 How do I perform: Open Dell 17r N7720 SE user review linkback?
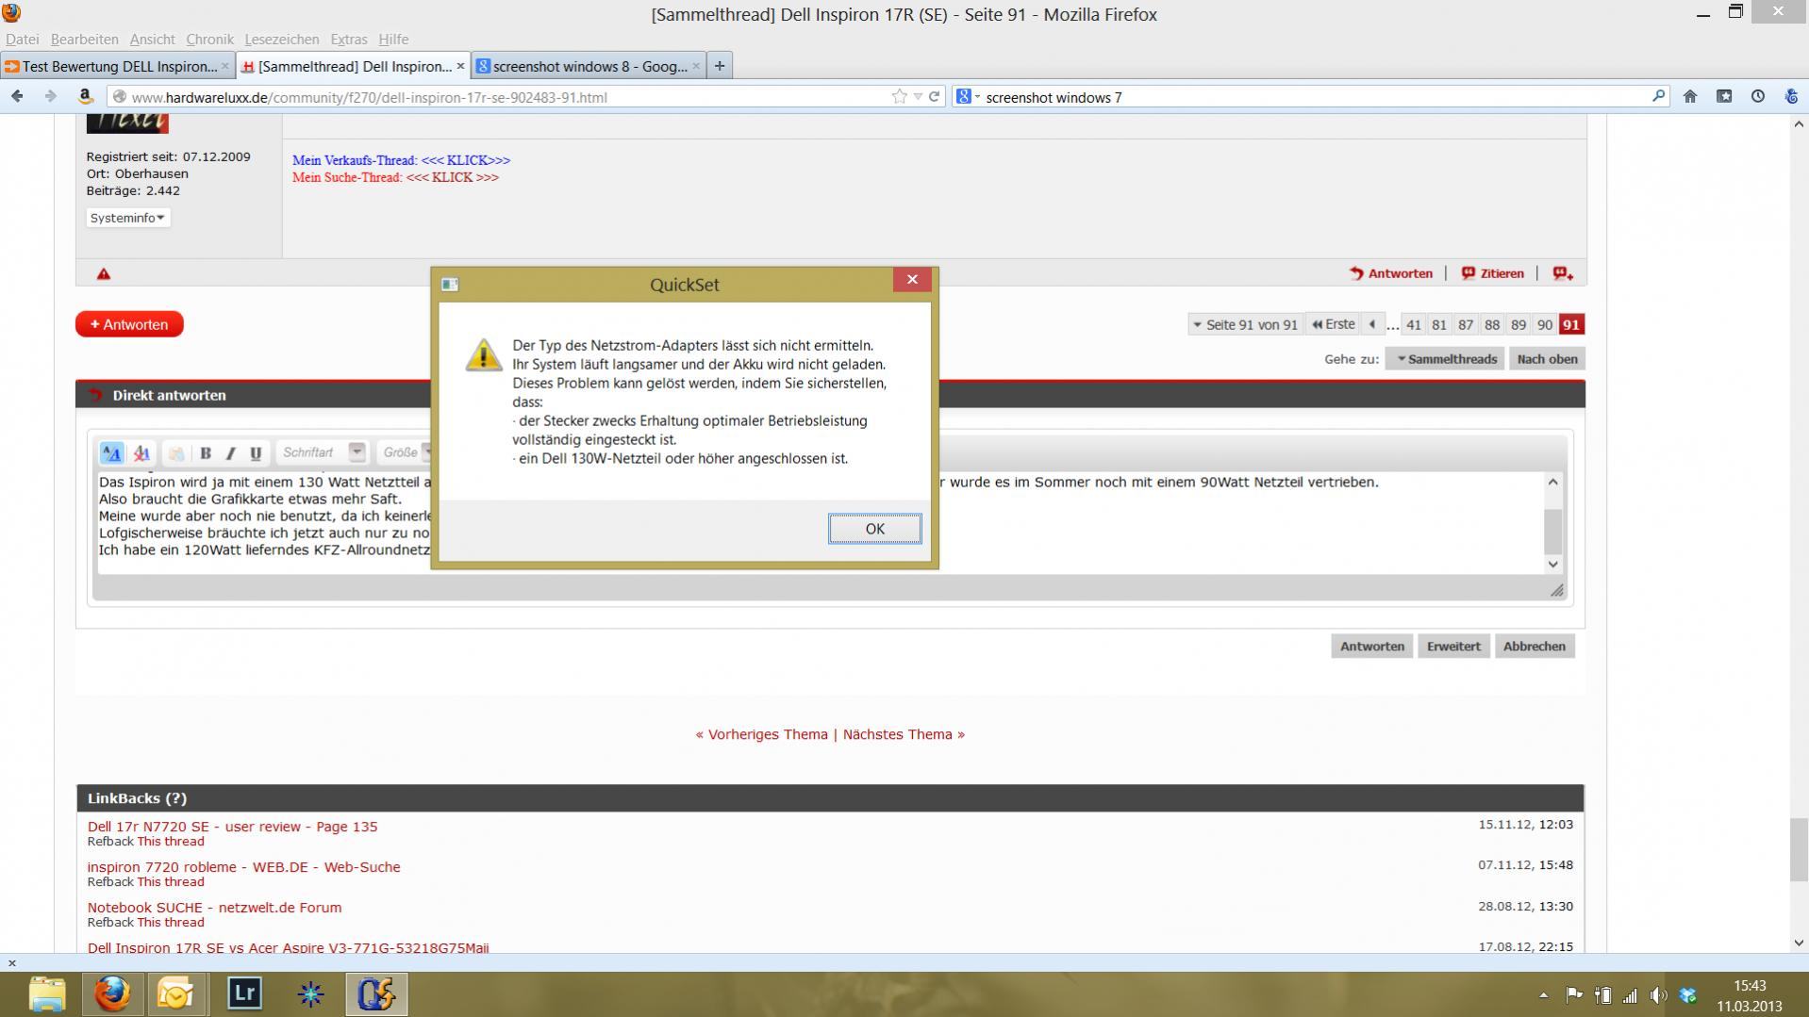pyautogui.click(x=232, y=827)
